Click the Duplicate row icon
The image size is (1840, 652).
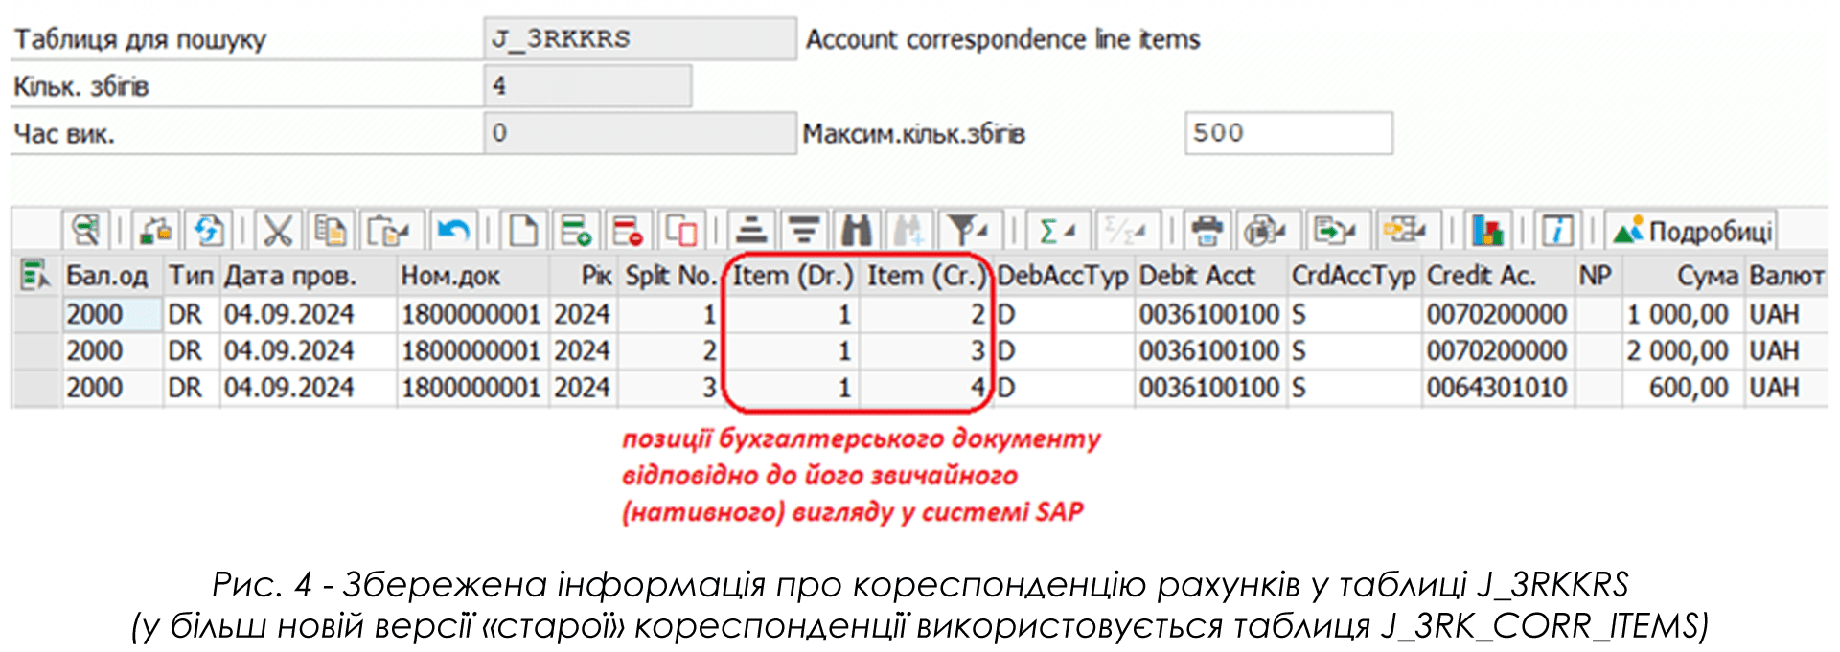tap(681, 231)
